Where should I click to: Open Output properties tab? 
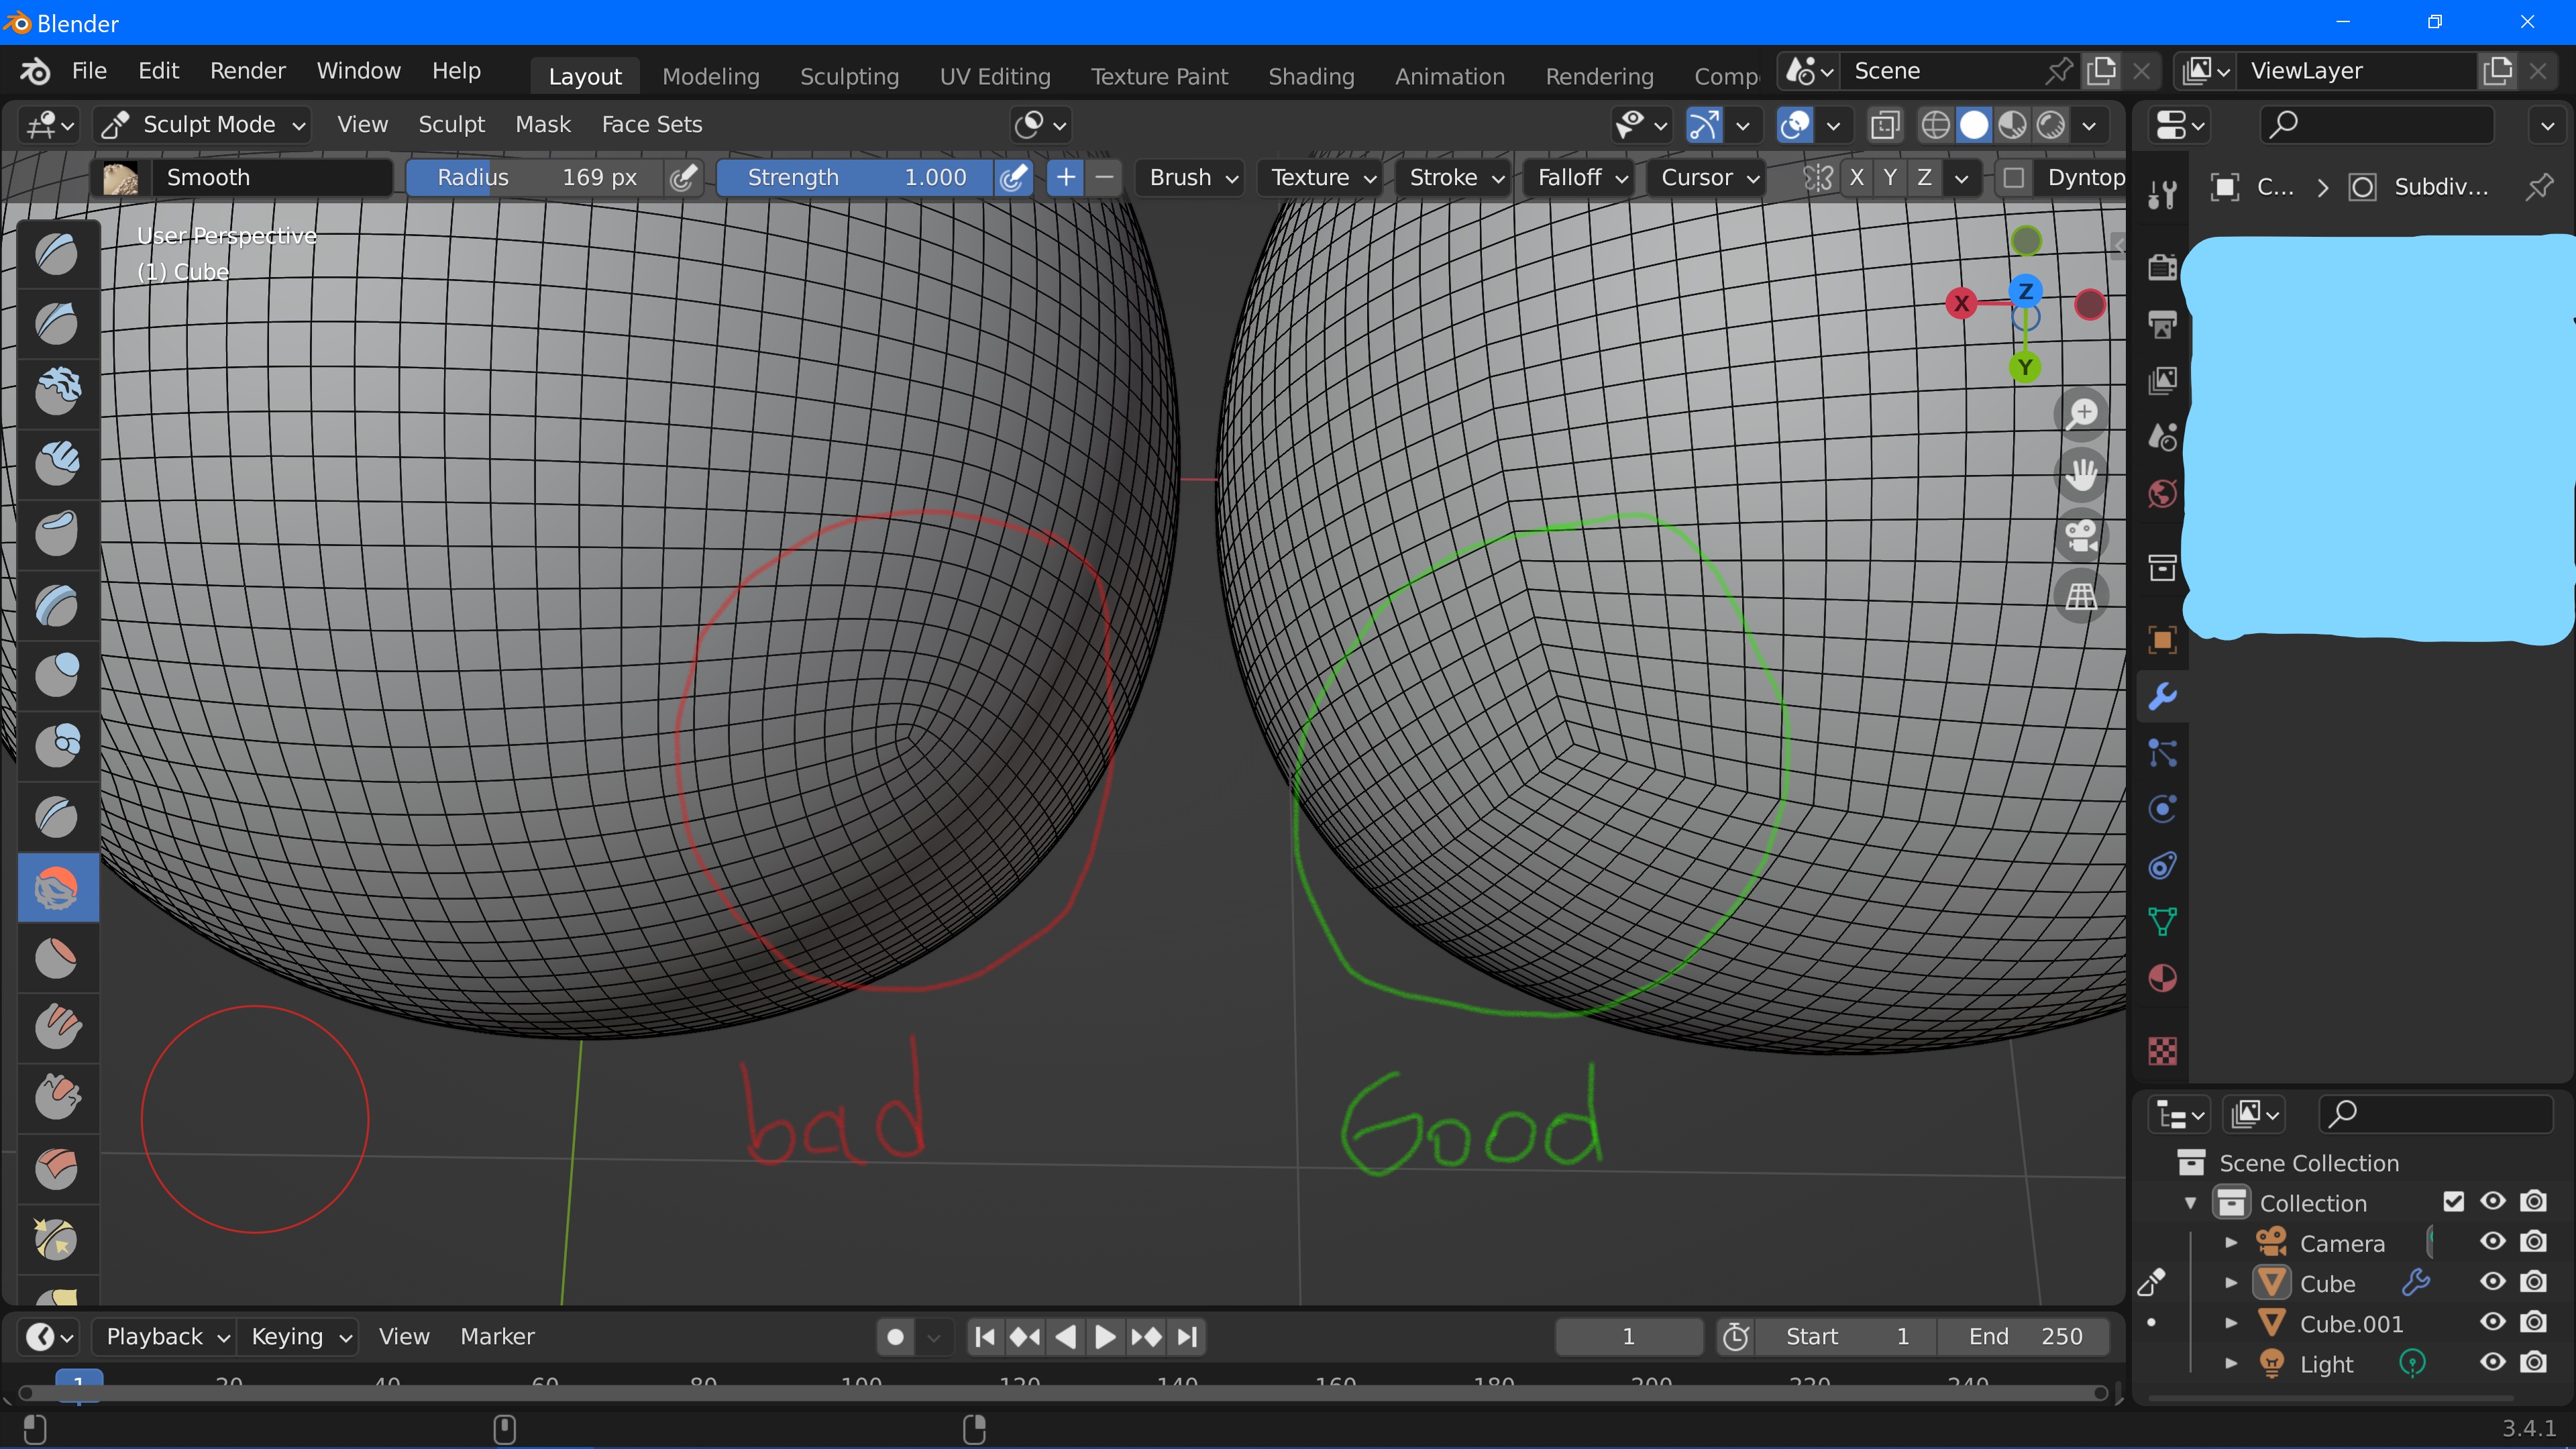point(2162,324)
